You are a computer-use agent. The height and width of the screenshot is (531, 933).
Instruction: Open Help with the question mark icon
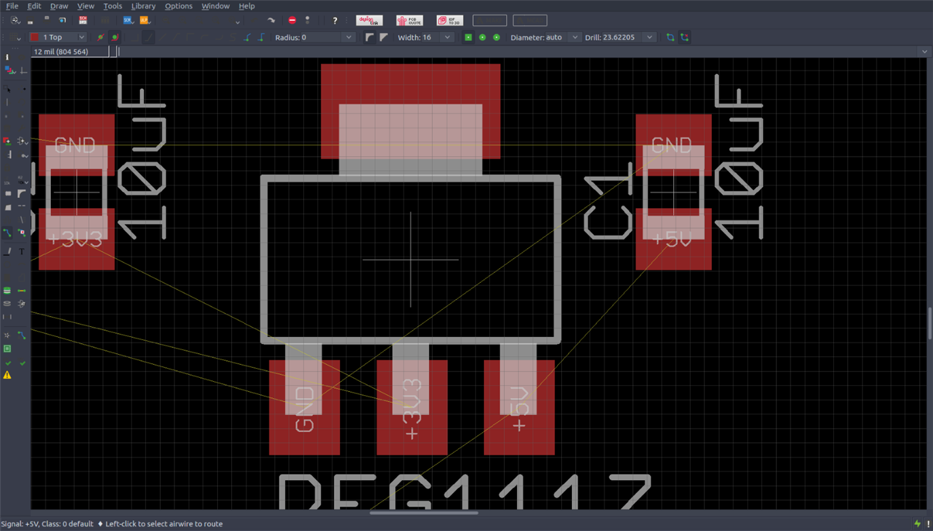click(335, 20)
